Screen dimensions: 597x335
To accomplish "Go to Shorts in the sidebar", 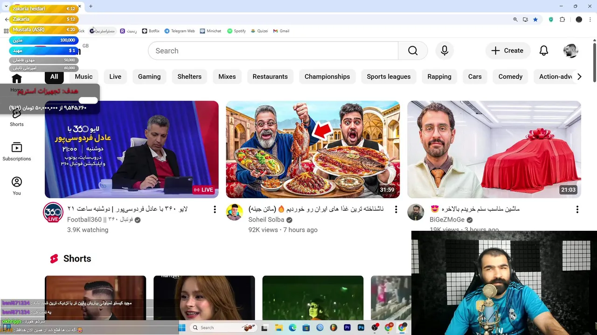I will tap(17, 118).
